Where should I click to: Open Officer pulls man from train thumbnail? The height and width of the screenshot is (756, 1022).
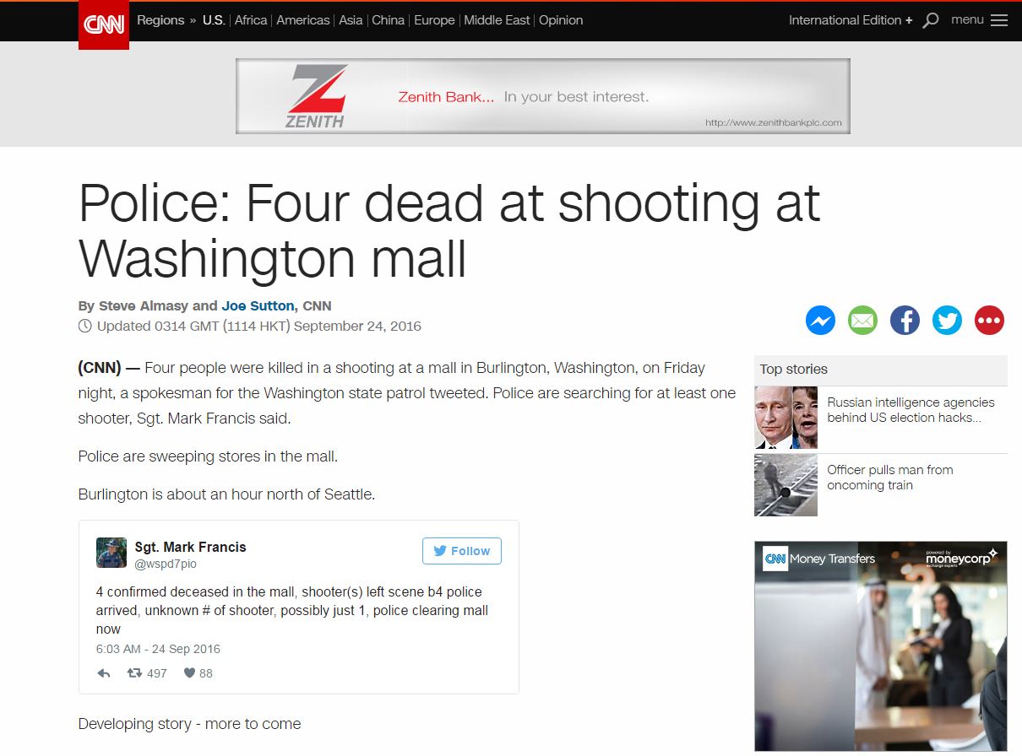pyautogui.click(x=786, y=485)
